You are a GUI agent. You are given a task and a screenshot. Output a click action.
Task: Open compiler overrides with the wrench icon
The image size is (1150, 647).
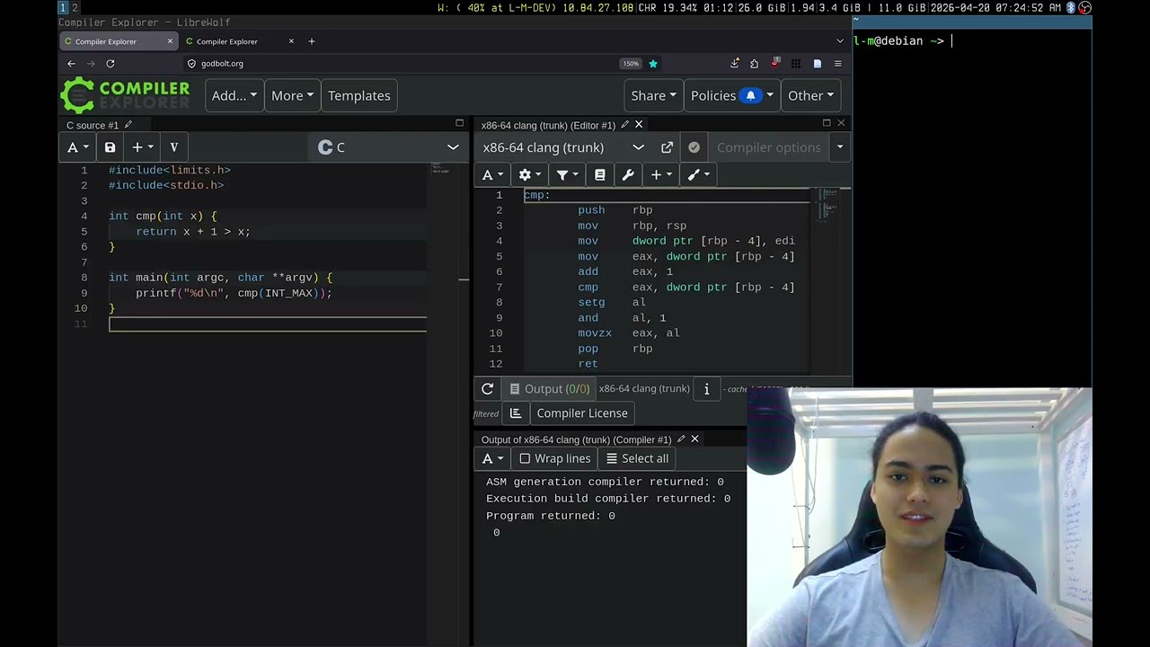(628, 175)
